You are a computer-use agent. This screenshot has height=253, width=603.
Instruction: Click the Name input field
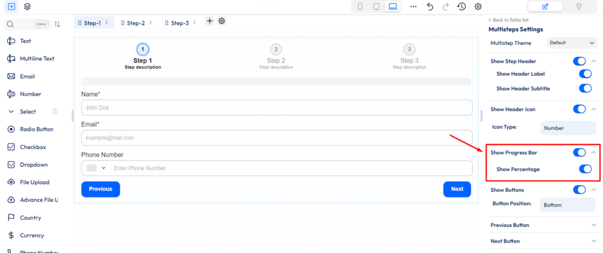pos(277,108)
